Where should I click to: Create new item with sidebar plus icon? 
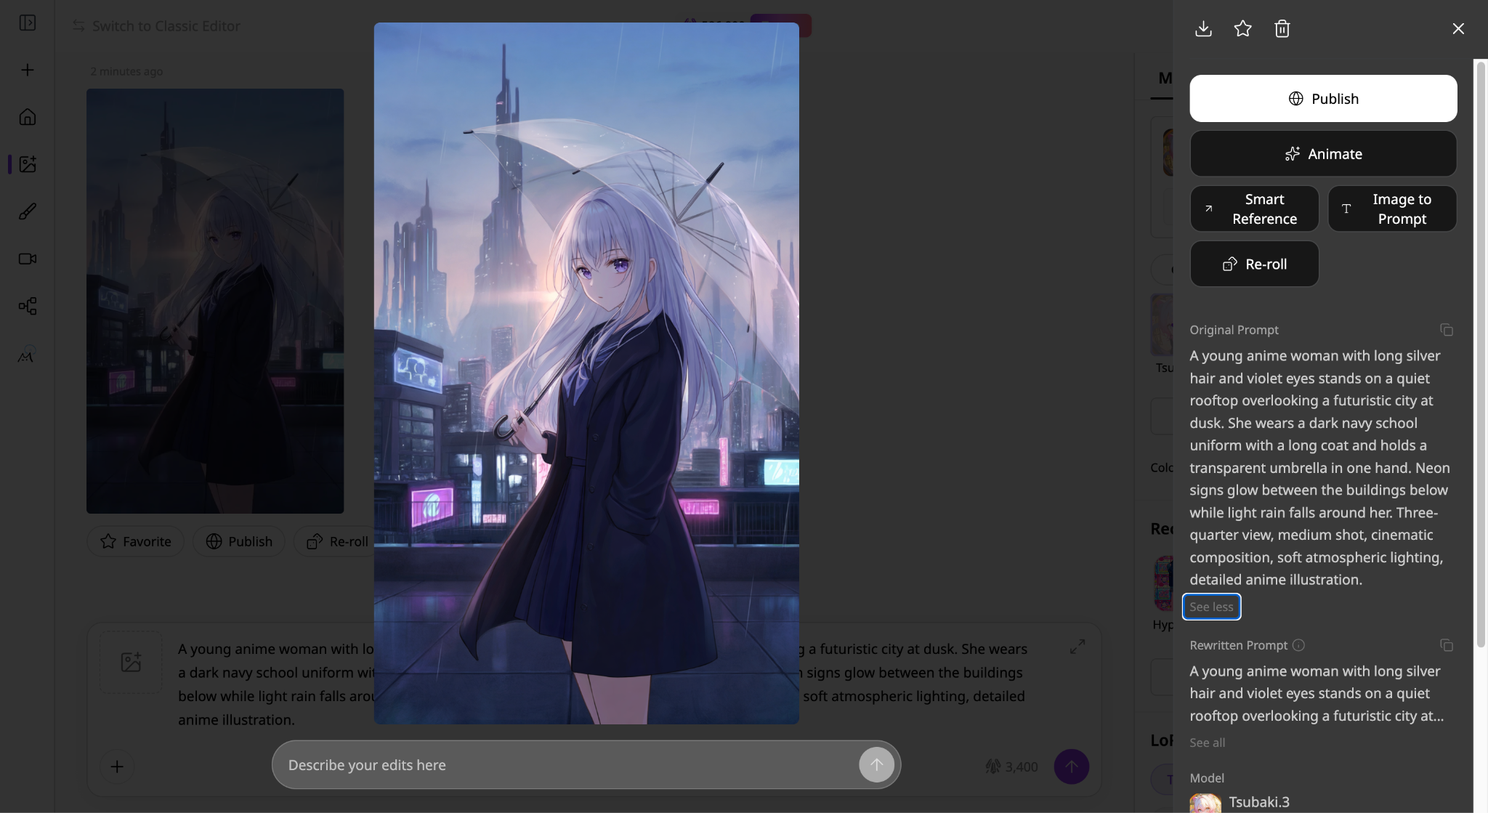(28, 70)
